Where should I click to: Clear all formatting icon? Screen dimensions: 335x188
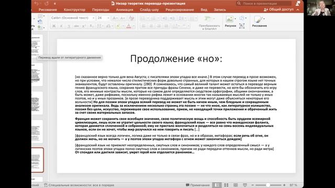click(131, 18)
